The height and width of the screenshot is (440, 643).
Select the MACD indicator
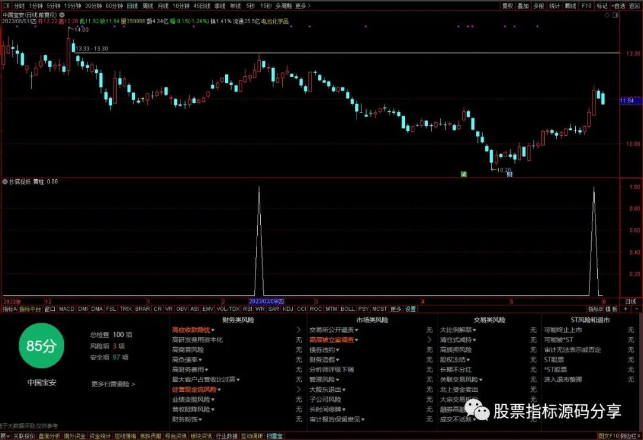(67, 309)
